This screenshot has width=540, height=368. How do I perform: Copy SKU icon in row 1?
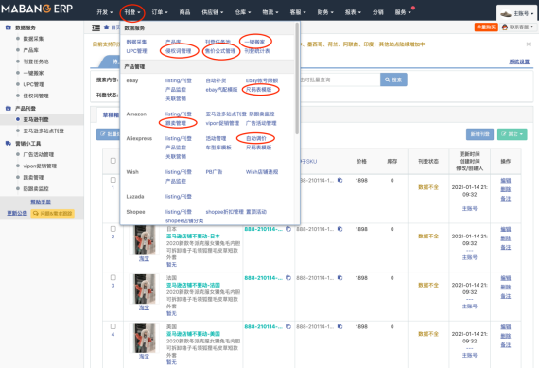click(x=340, y=180)
